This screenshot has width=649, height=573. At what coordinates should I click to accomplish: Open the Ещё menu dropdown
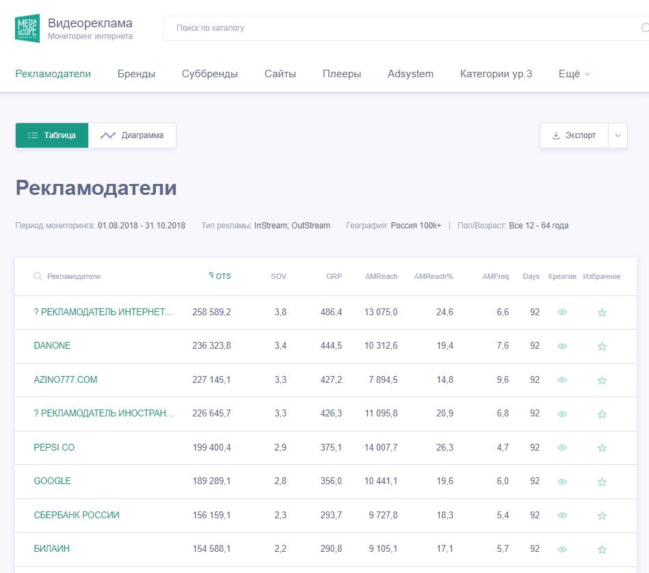pyautogui.click(x=574, y=74)
